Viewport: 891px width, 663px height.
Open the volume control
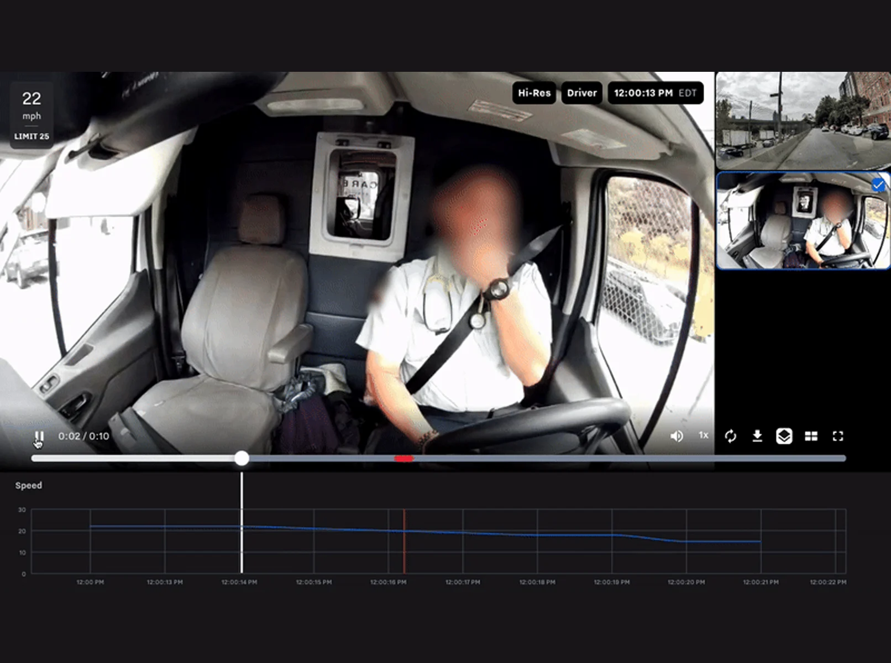(677, 436)
